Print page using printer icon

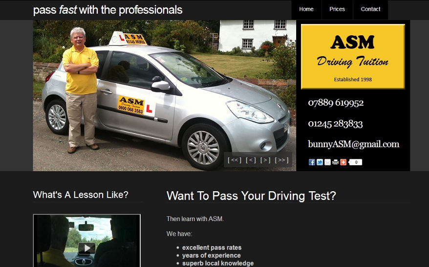point(335,162)
